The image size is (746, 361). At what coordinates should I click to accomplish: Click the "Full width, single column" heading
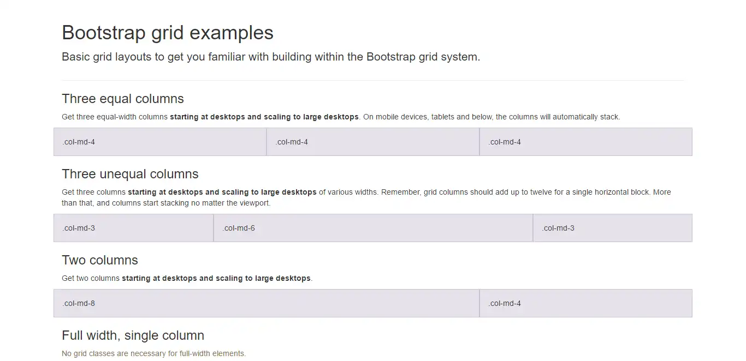[133, 335]
